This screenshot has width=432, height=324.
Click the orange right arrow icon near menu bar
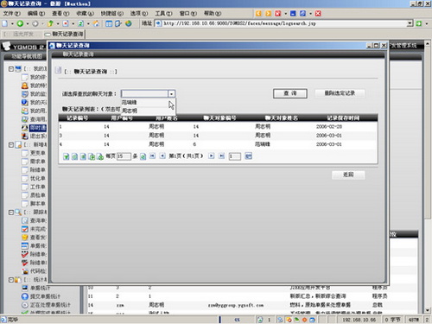(268, 13)
